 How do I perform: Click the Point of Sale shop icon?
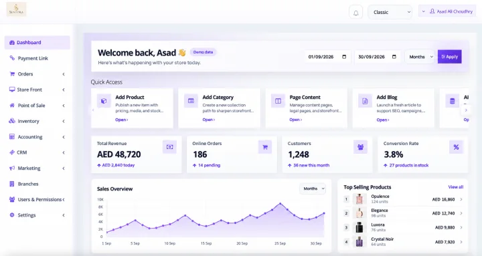(x=12, y=106)
